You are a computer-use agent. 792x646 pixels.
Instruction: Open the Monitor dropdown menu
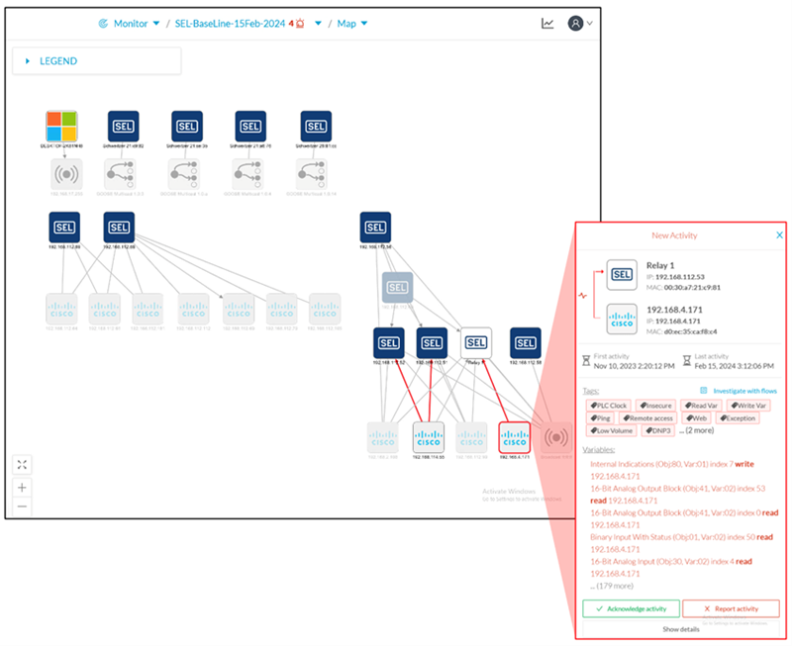pos(130,24)
